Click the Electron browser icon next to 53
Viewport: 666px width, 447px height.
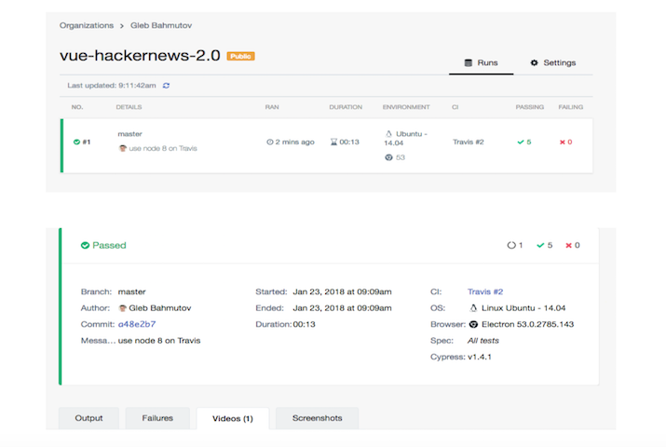tap(388, 157)
